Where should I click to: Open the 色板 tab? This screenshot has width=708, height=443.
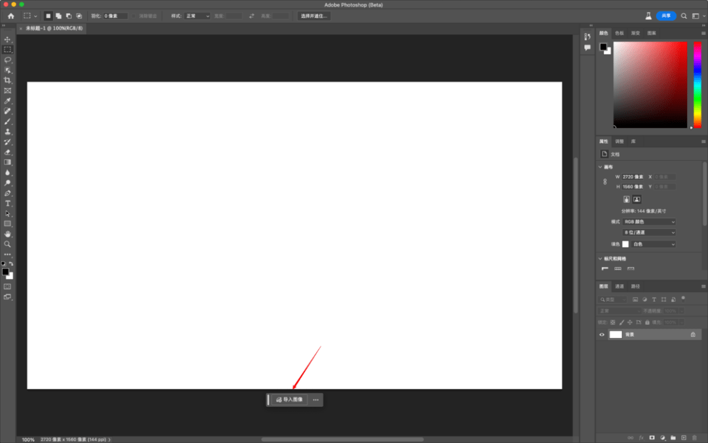click(x=619, y=33)
